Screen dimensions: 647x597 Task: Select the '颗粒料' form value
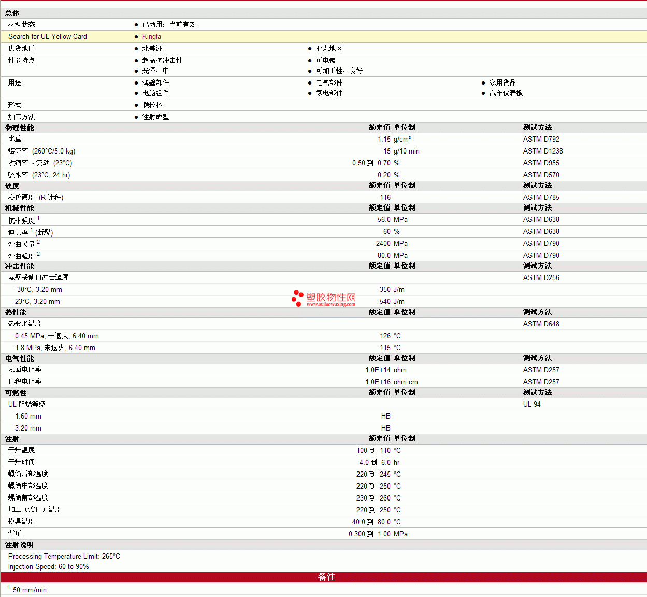pyautogui.click(x=152, y=105)
